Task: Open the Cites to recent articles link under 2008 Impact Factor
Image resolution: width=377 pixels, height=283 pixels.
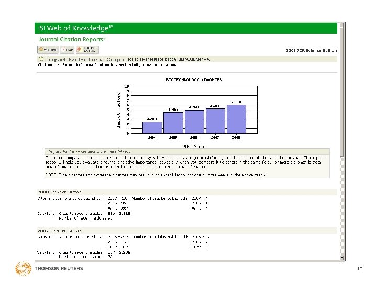Action: 81,213
